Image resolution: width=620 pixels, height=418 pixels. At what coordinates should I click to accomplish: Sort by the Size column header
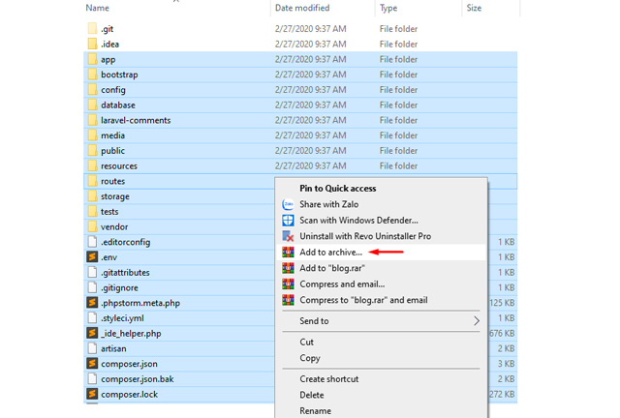(474, 8)
